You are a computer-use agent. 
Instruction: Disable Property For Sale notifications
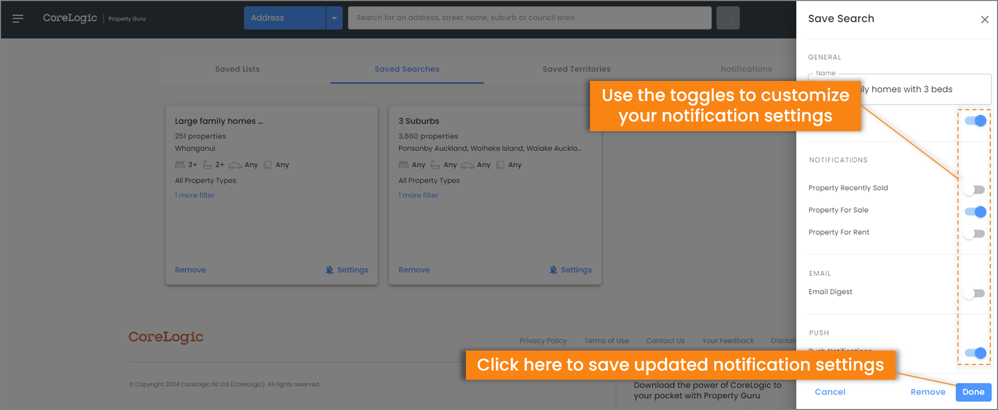point(975,212)
